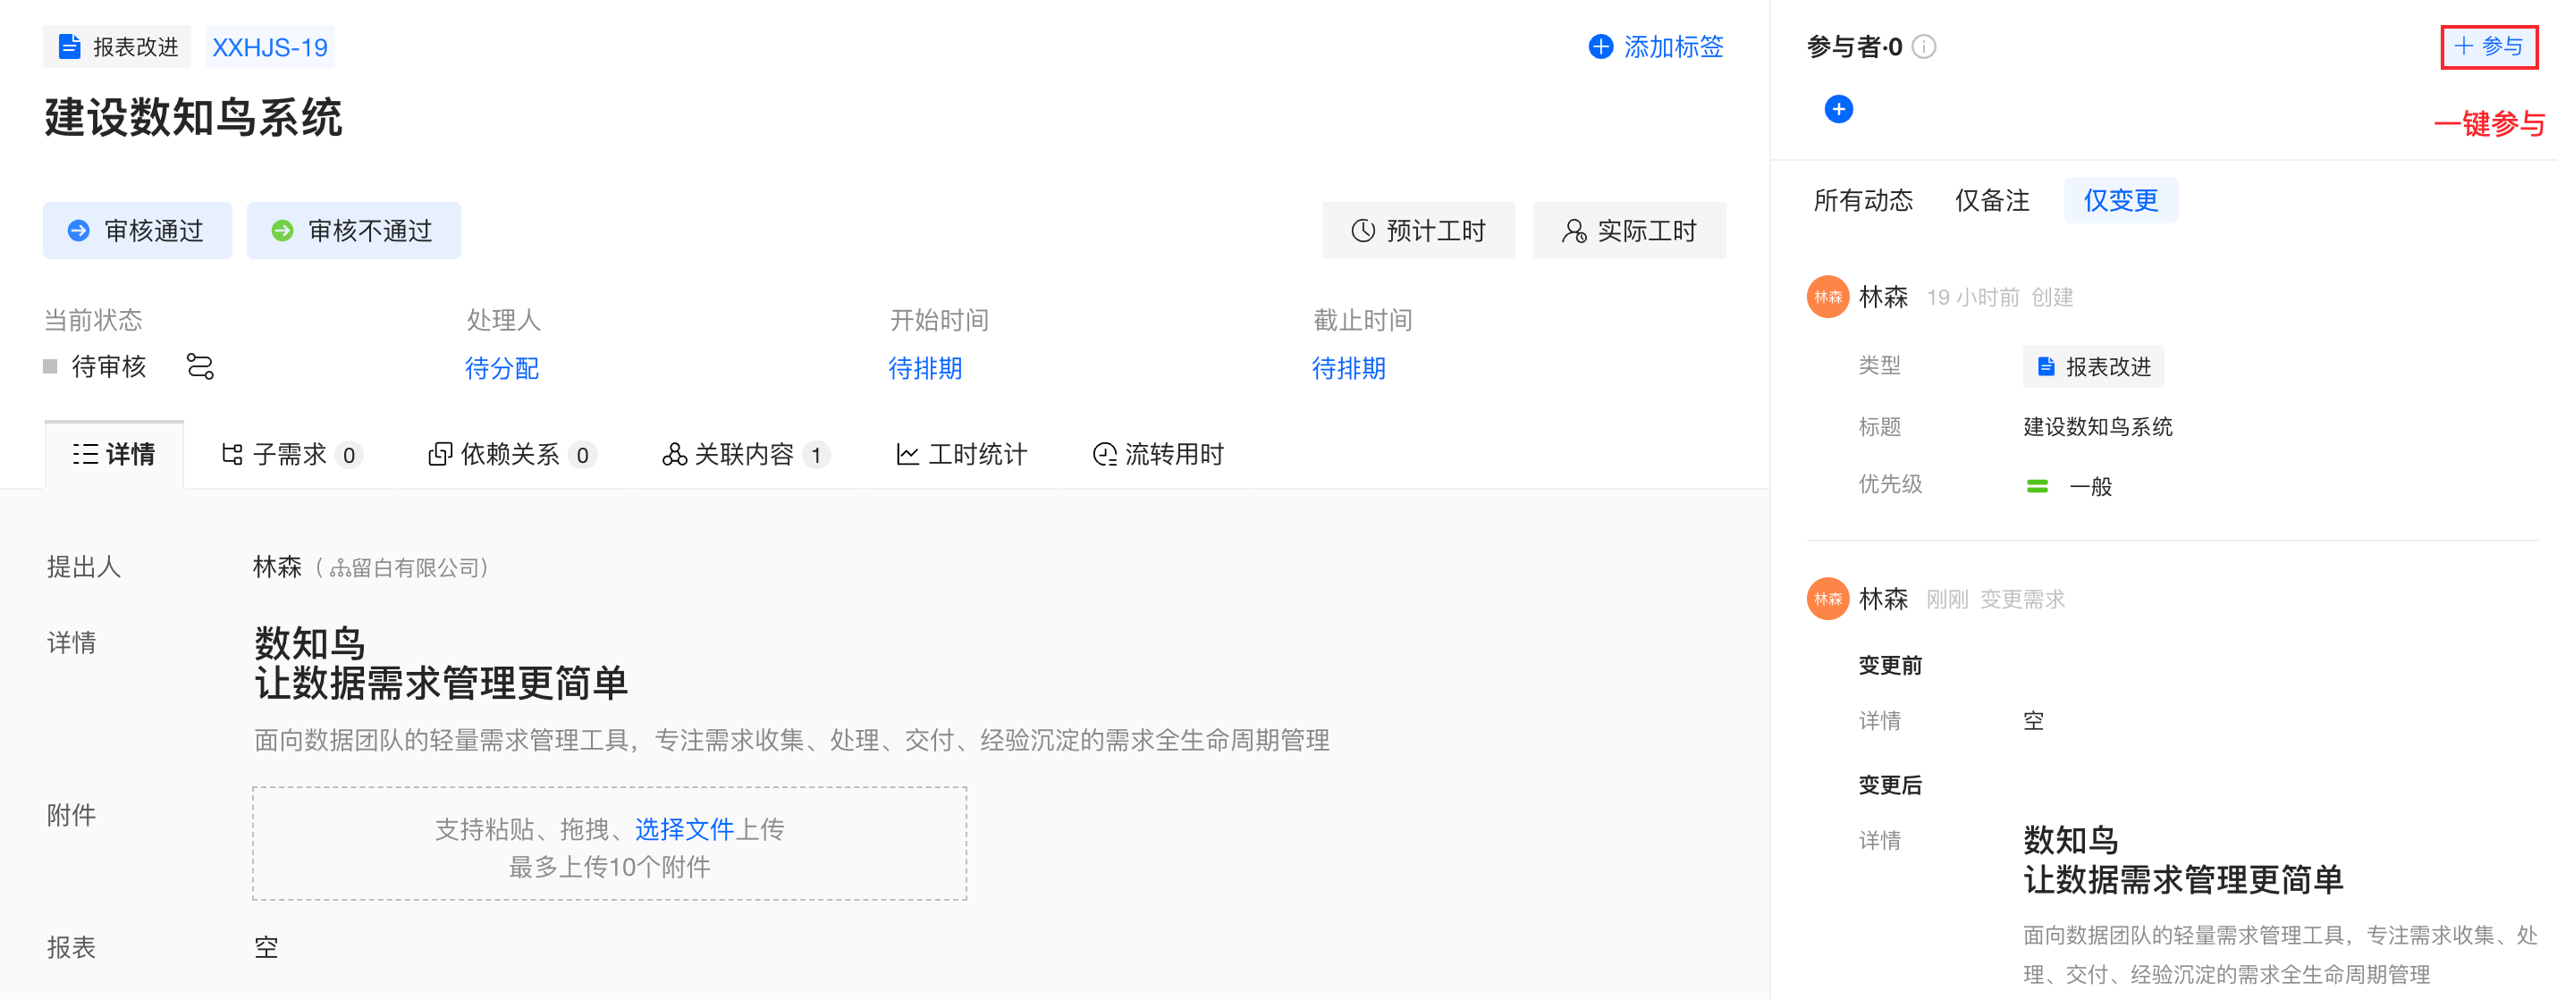Click the info icon next to 参与者

pyautogui.click(x=1924, y=46)
